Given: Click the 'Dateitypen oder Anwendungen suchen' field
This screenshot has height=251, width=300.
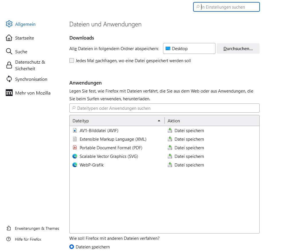Looking at the screenshot, I should [x=164, y=108].
